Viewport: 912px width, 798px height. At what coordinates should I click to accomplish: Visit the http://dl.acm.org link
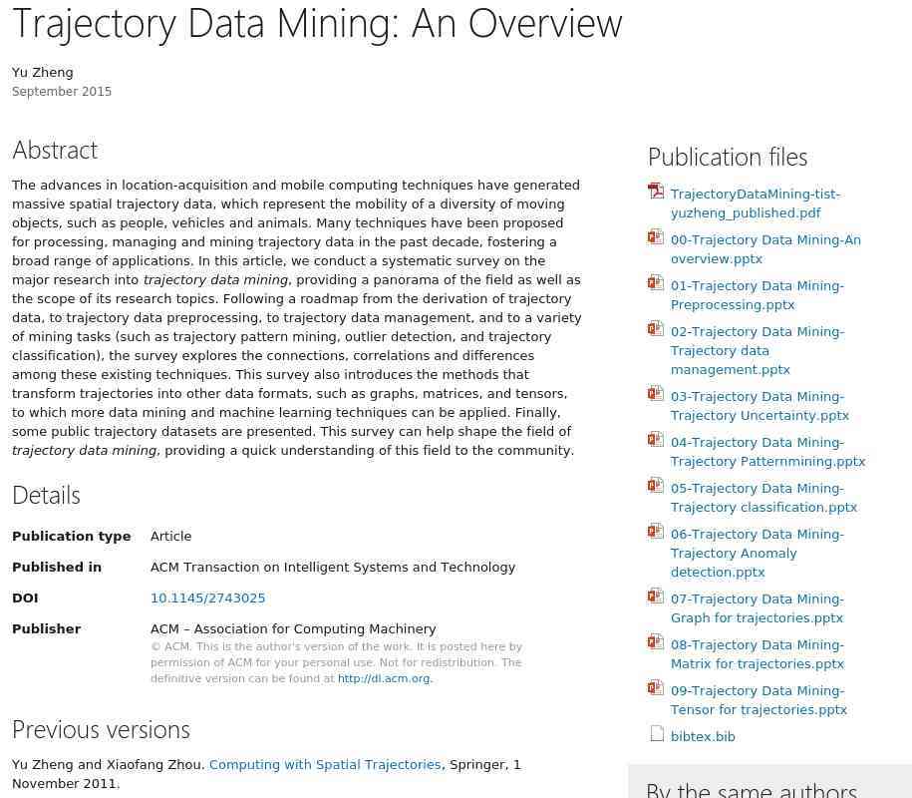click(x=383, y=679)
